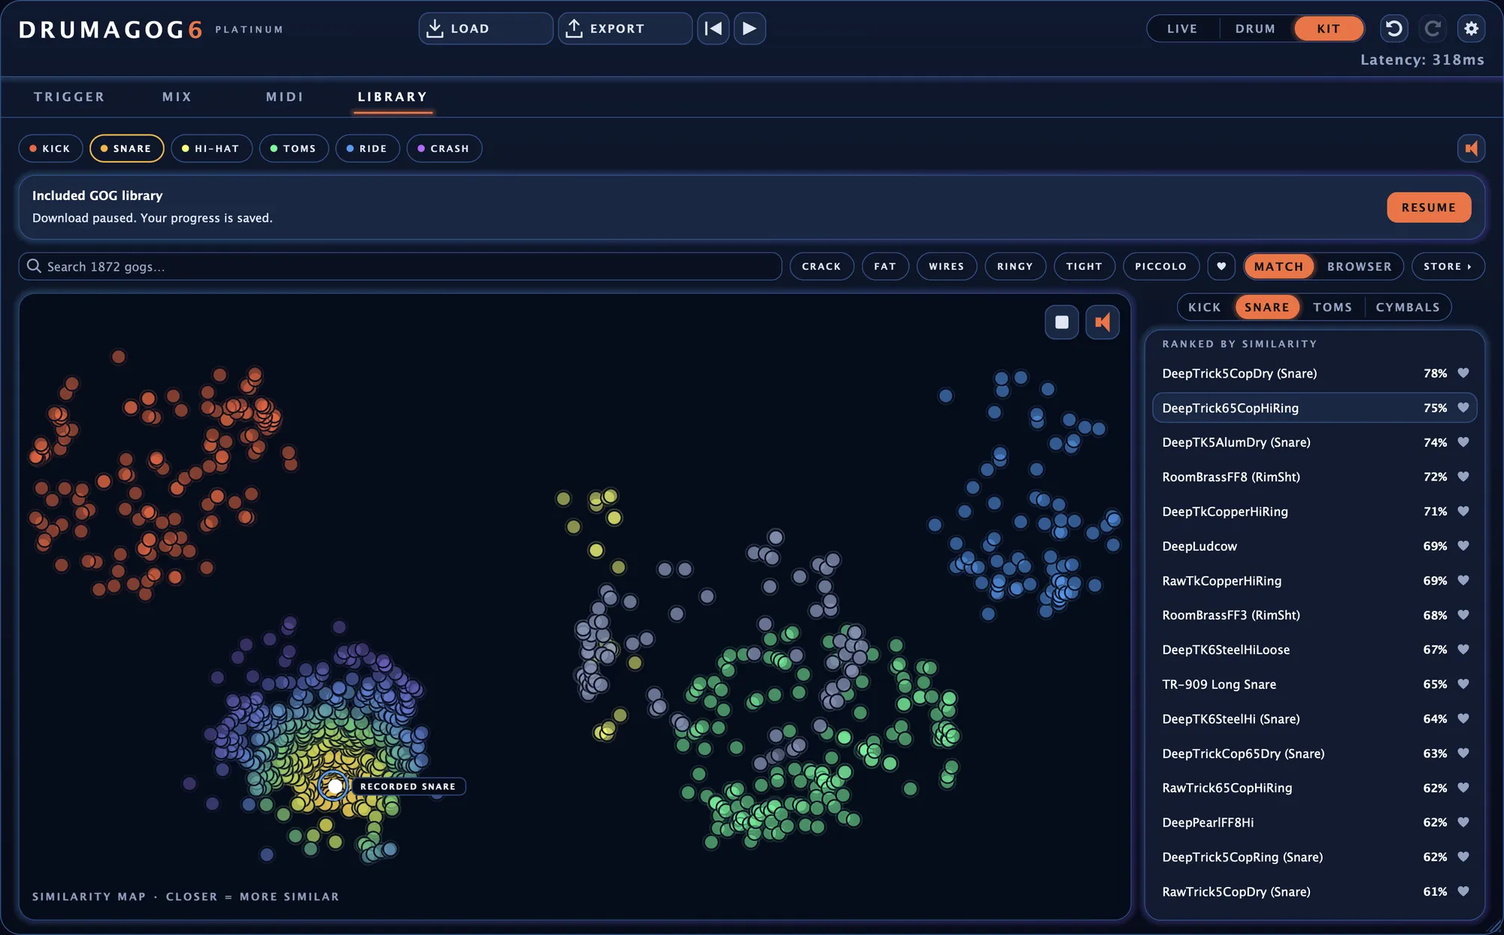Screen dimensions: 1504x935
Task: Toggle the library audition speaker icon
Action: point(1471,148)
